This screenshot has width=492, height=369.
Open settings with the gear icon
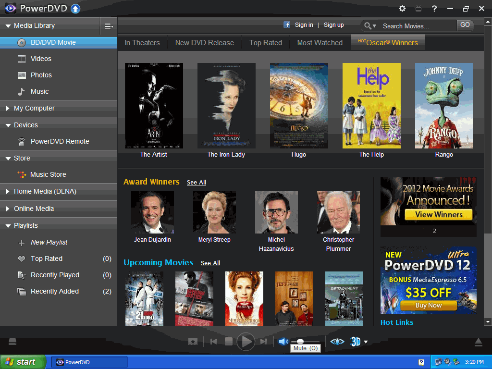(403, 9)
